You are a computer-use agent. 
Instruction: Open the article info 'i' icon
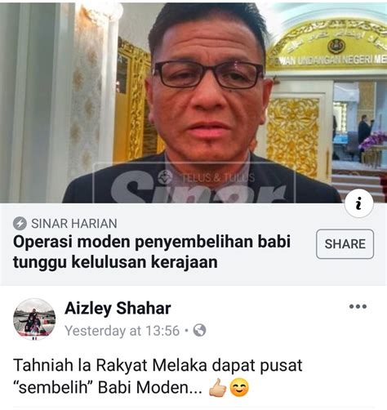pyautogui.click(x=358, y=203)
